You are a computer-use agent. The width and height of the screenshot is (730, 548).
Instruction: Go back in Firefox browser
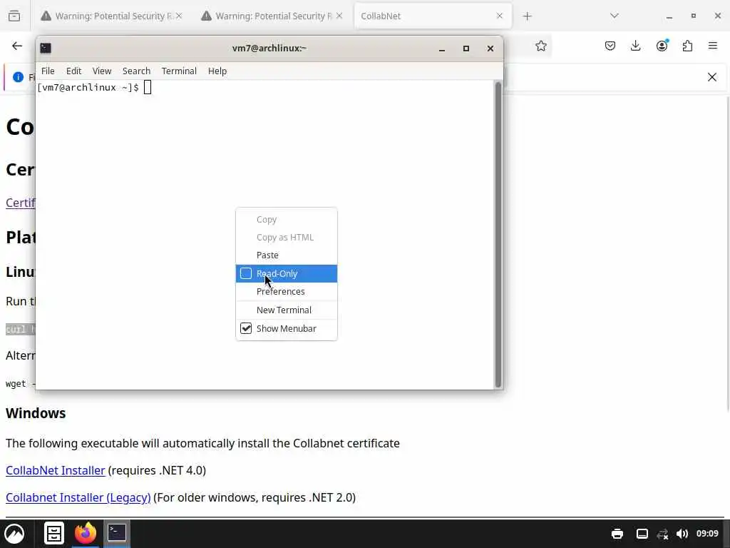click(17, 46)
